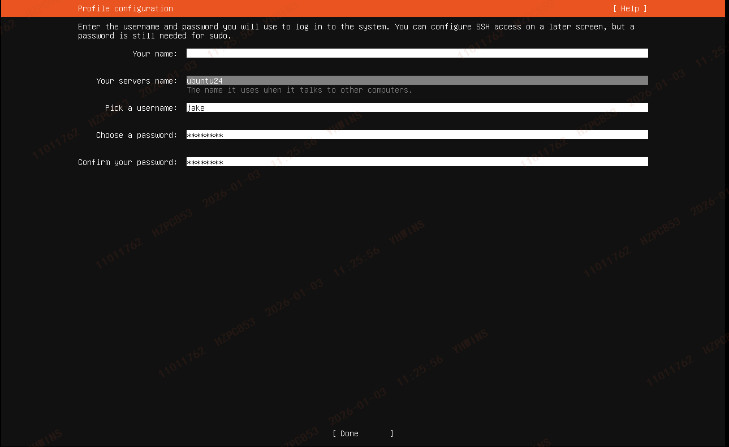
Task: Click the 'Choose a password:' label
Action: coord(137,135)
